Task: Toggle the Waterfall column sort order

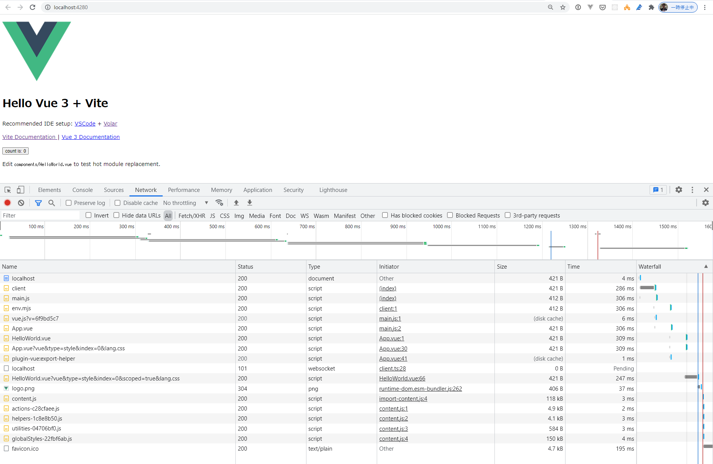Action: tap(650, 266)
